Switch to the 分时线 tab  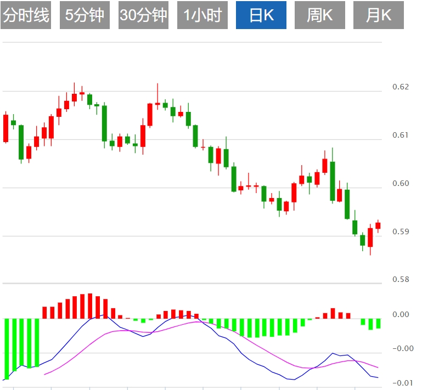click(x=26, y=15)
